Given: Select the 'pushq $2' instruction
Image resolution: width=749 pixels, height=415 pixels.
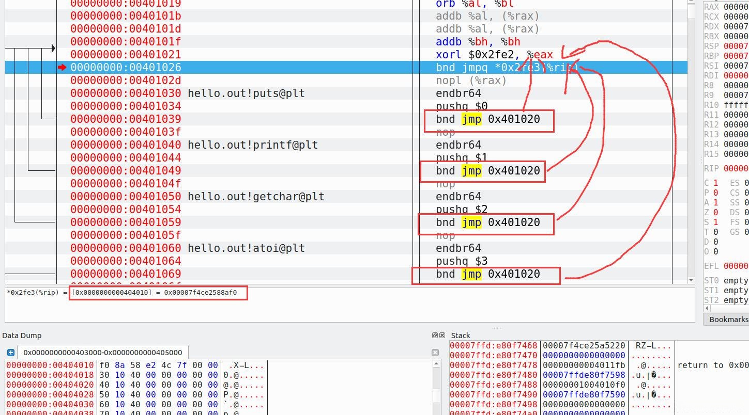Looking at the screenshot, I should [462, 210].
